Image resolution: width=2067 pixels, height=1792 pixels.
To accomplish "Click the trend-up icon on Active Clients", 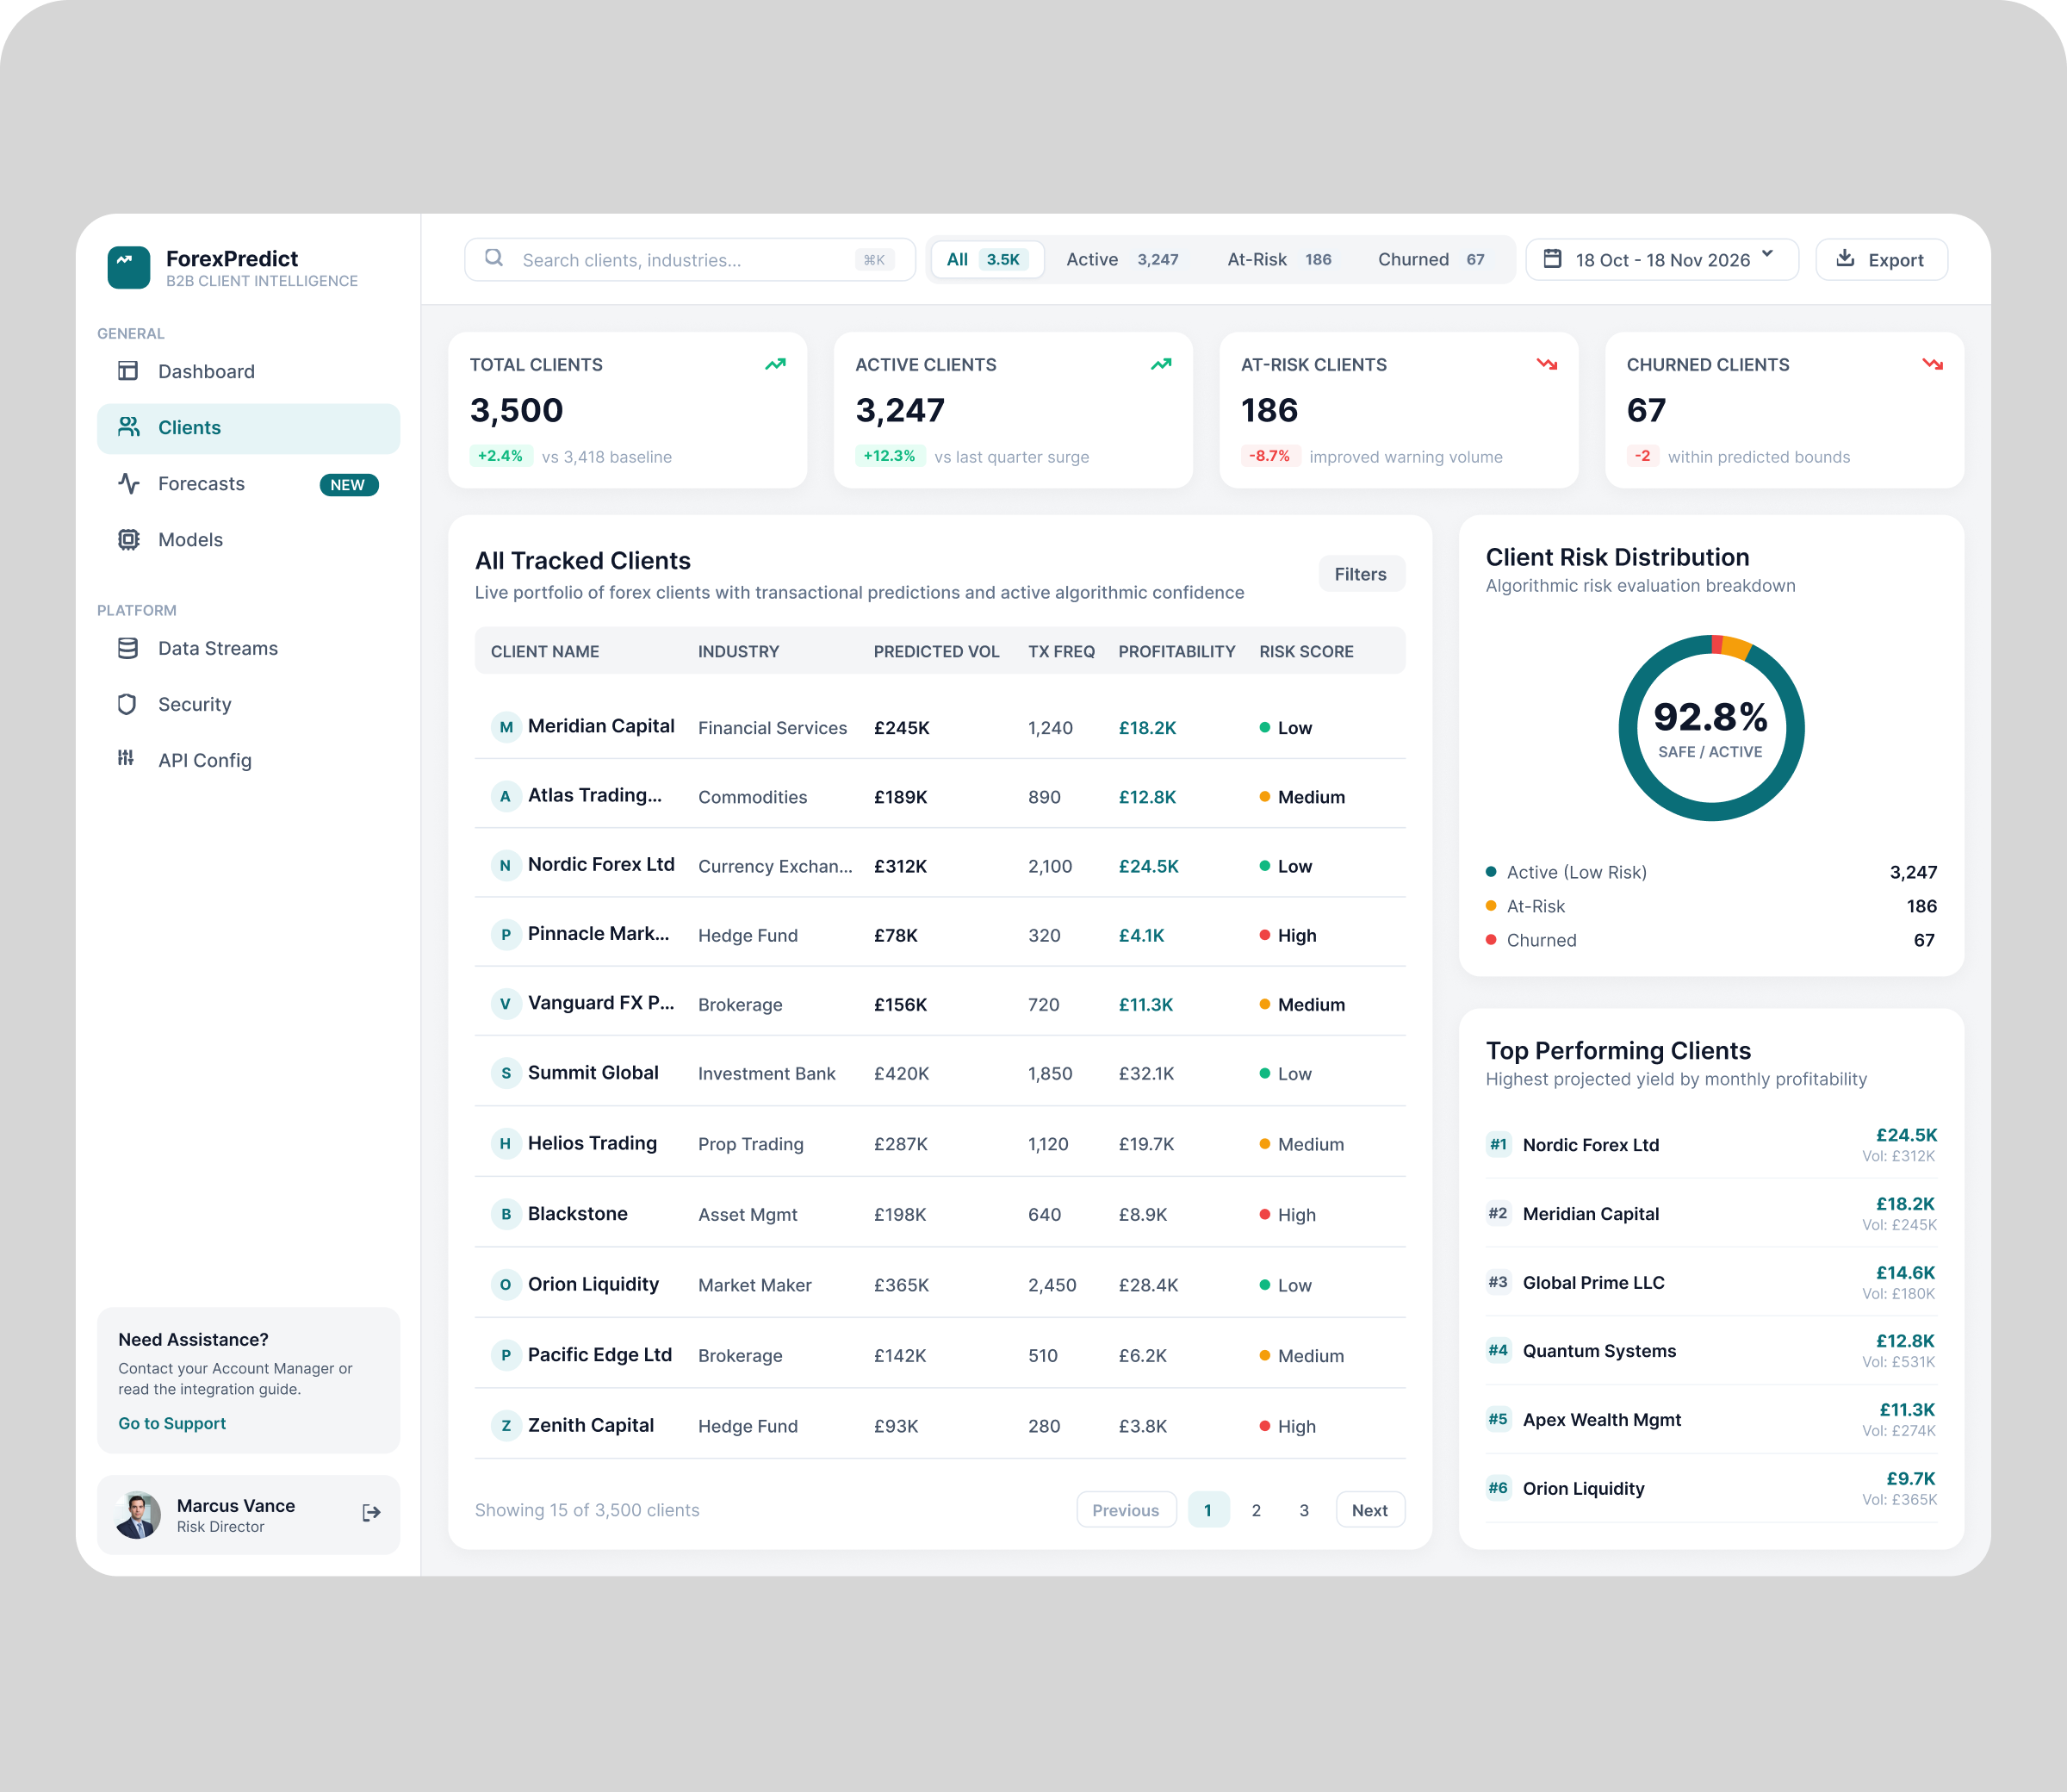I will click(1162, 364).
